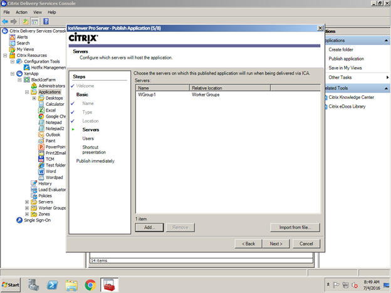Collapse the BlackIceFarm tree node
391x293 pixels.
point(19,80)
